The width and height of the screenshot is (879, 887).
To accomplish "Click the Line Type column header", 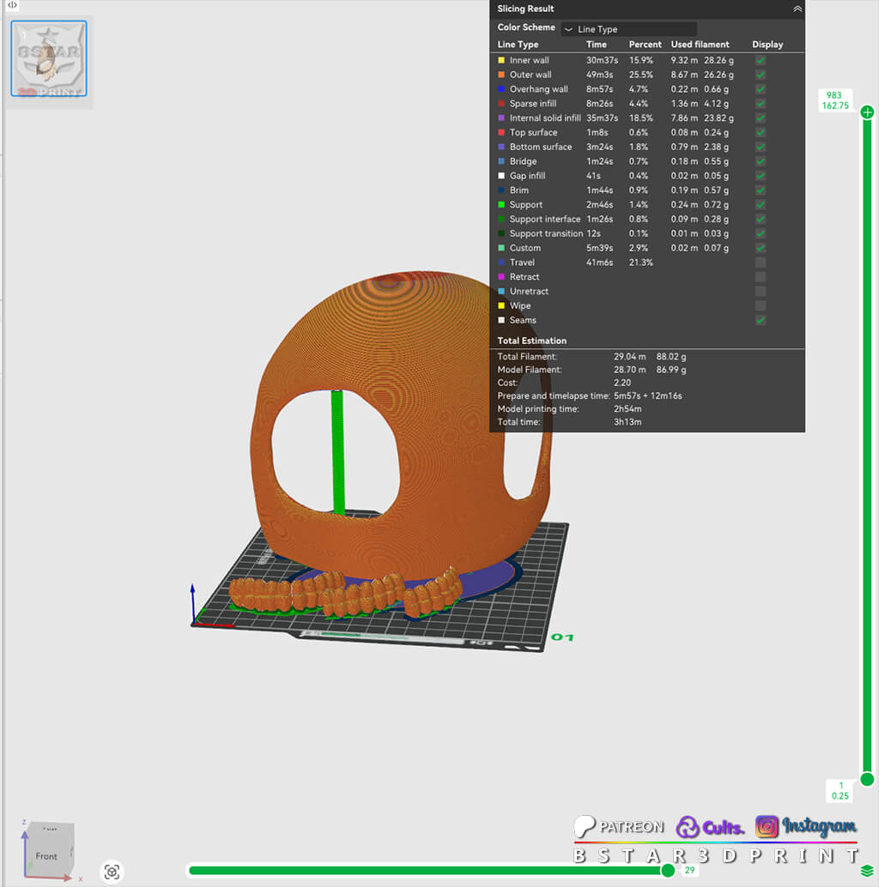I will (518, 44).
